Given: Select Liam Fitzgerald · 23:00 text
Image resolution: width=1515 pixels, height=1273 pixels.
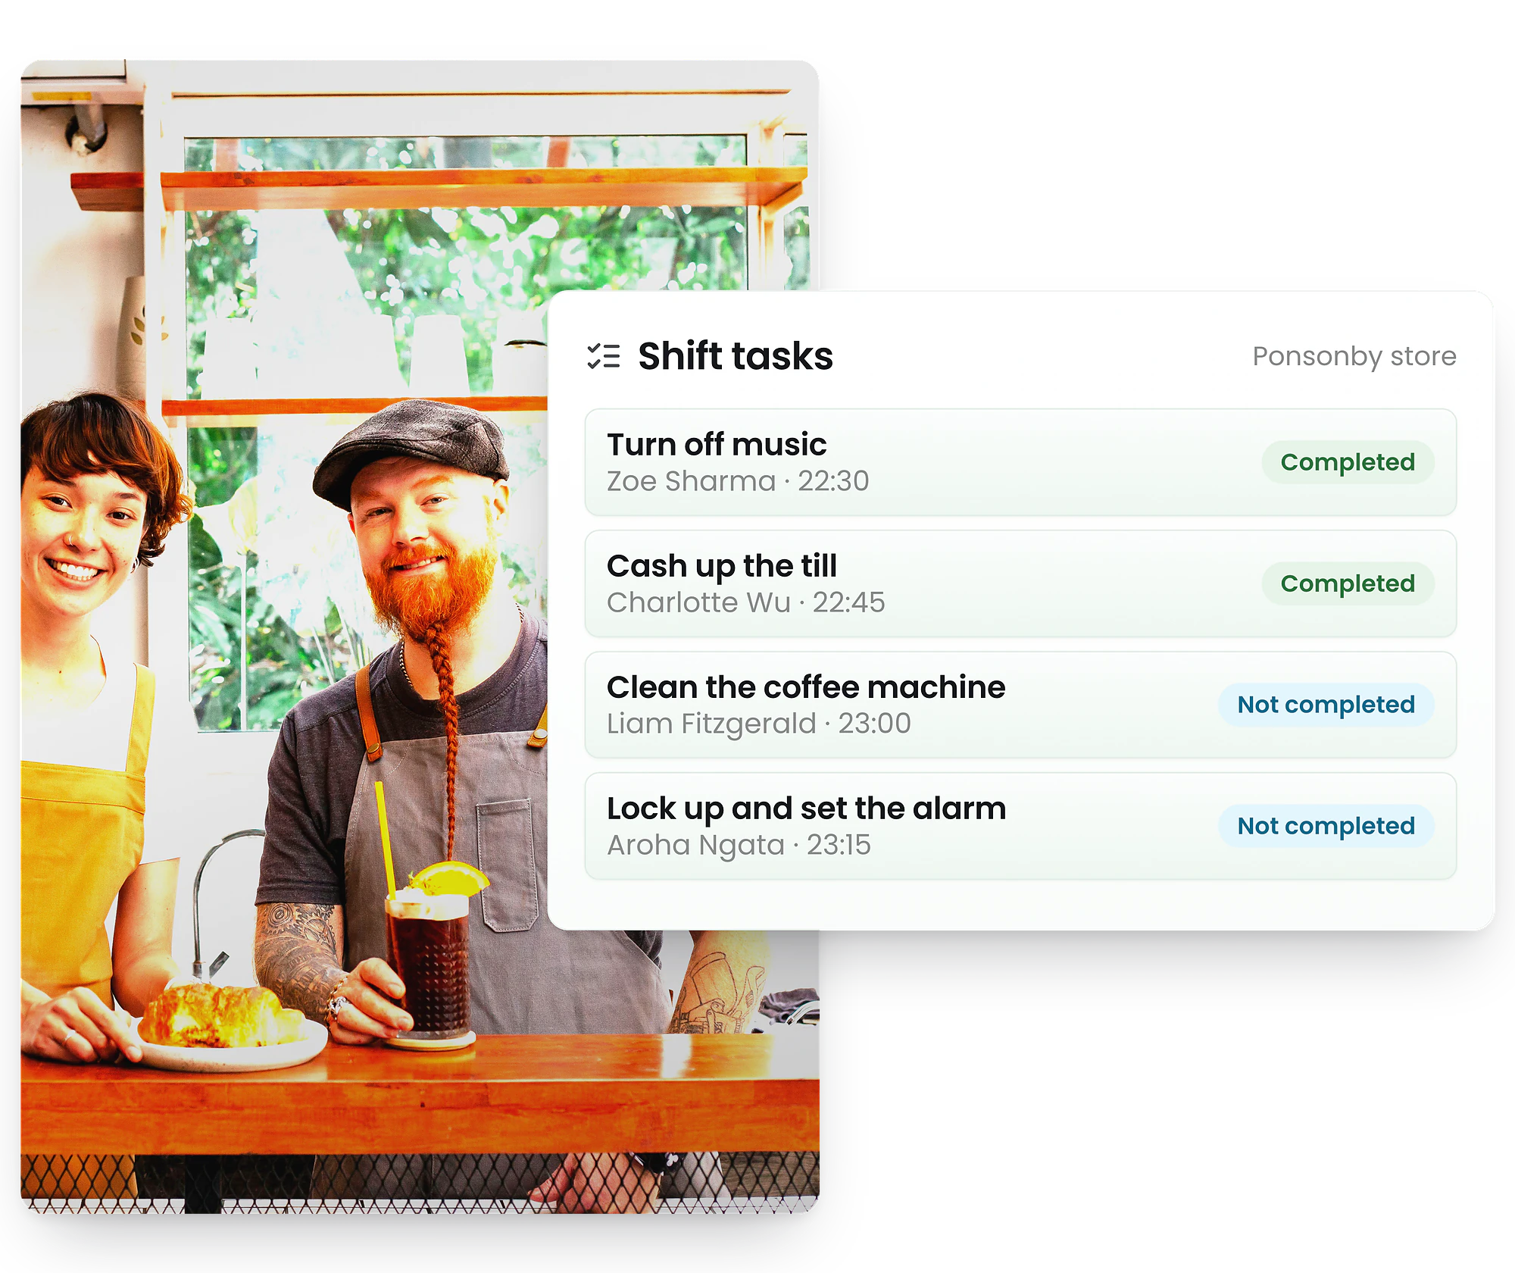Looking at the screenshot, I should 759,724.
